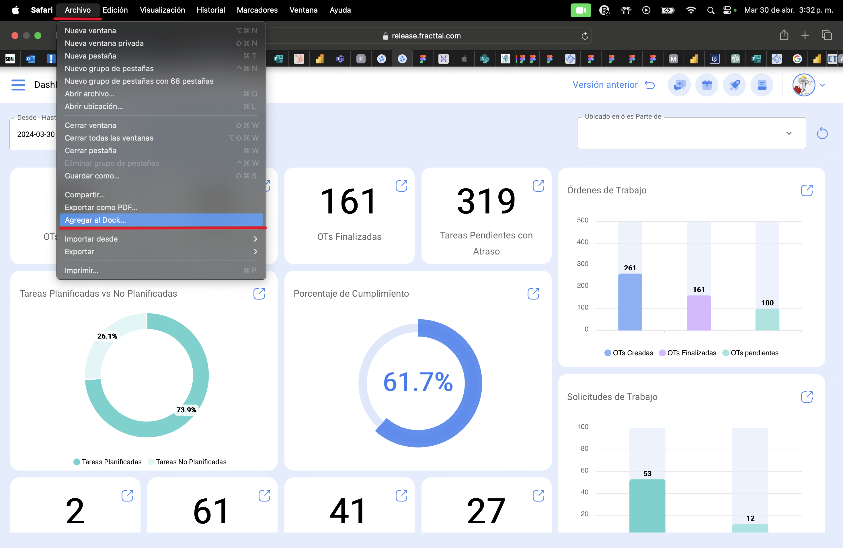Click the rocket icon in header
The image size is (843, 548).
734,85
